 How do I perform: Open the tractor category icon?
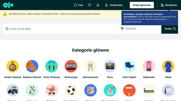click(13, 90)
